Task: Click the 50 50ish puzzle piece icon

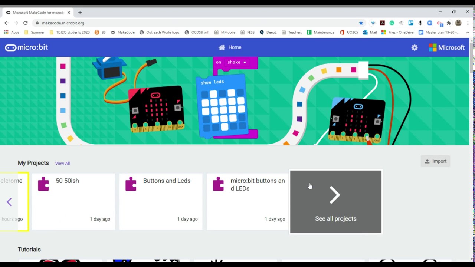Action: pyautogui.click(x=43, y=184)
